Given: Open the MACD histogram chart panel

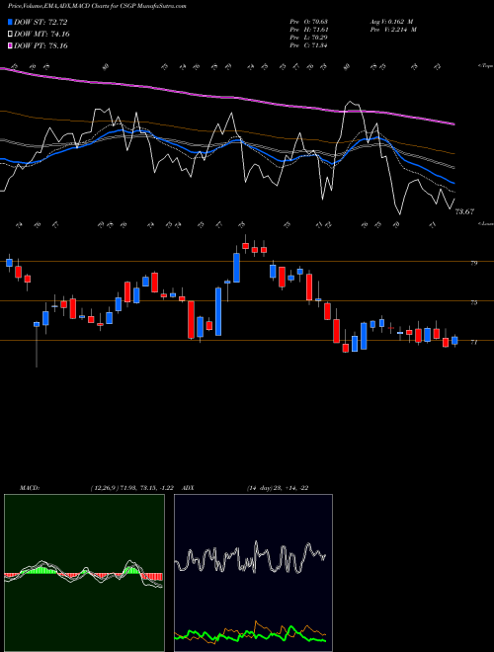Looking at the screenshot, I should 84,573.
